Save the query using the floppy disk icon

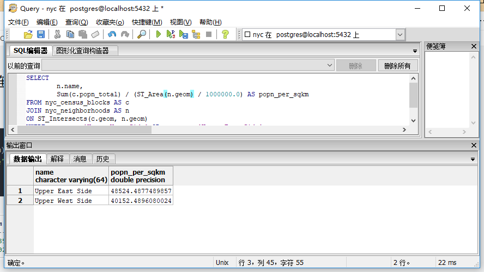click(x=41, y=34)
